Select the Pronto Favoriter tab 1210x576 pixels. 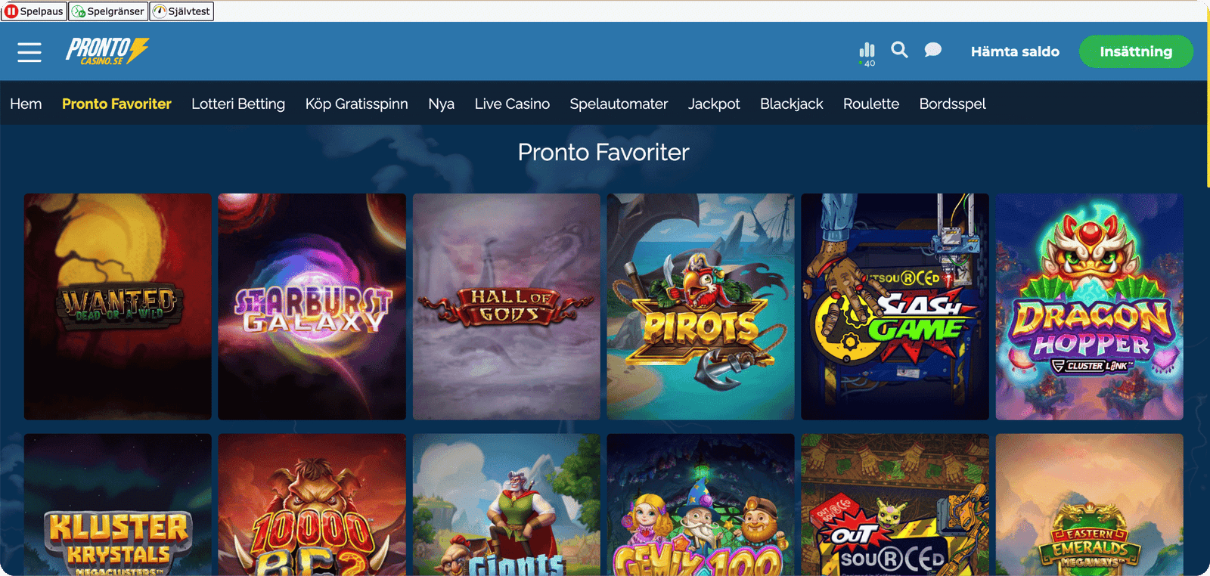[x=116, y=104]
